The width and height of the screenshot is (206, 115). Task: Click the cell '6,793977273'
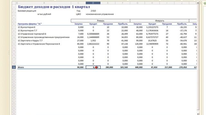[x=152, y=34]
